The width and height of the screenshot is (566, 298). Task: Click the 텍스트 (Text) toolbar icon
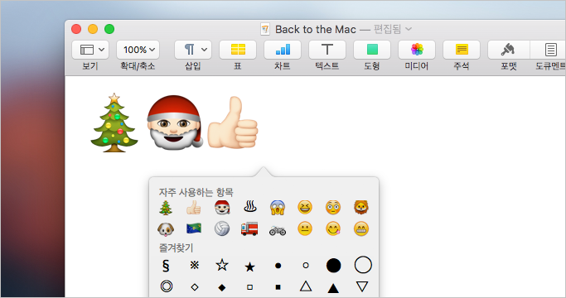327,50
